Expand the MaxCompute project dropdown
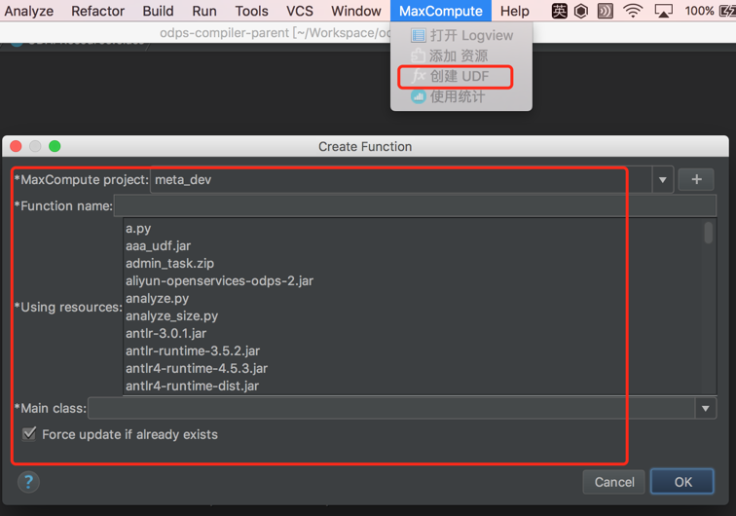 click(x=662, y=180)
